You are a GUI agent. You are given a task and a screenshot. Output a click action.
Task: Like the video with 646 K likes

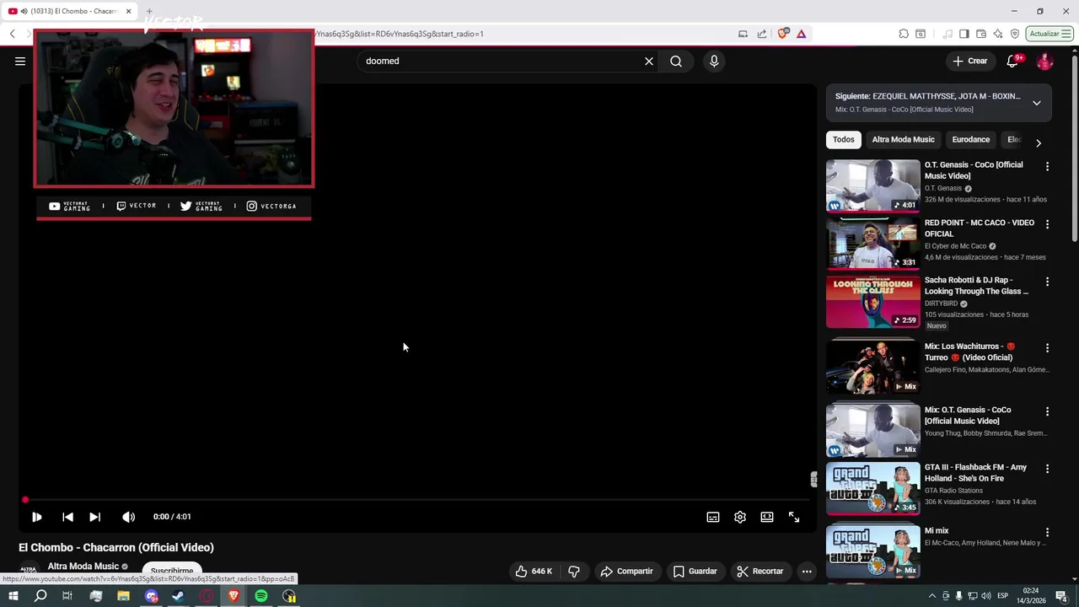coord(534,571)
